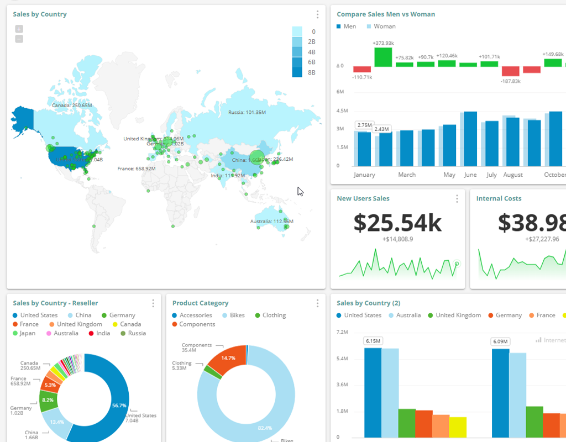
Task: Click the map zoom in plus button
Action: [x=19, y=29]
